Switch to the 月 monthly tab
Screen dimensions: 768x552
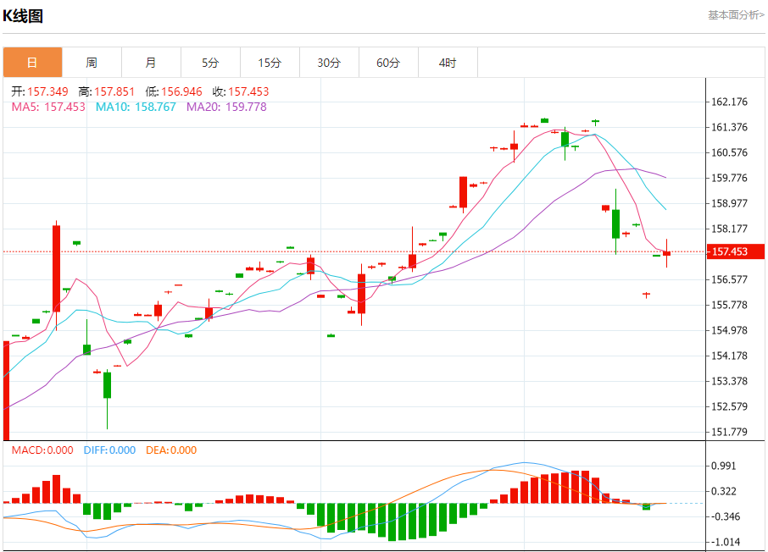pyautogui.click(x=152, y=63)
